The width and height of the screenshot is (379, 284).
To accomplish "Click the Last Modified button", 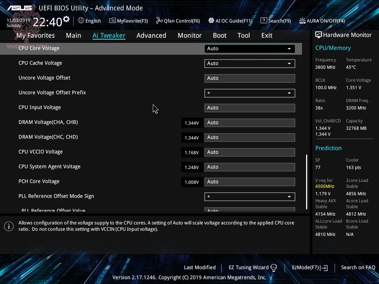I will [x=199, y=267].
